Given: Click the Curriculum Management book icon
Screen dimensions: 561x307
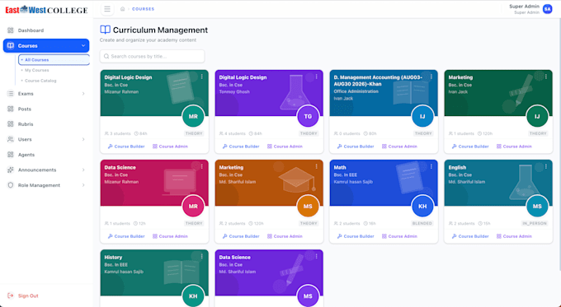Looking at the screenshot, I should click(105, 30).
